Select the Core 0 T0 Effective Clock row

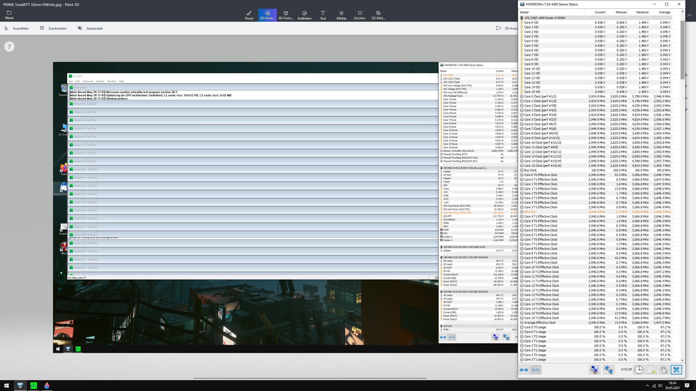click(x=595, y=175)
